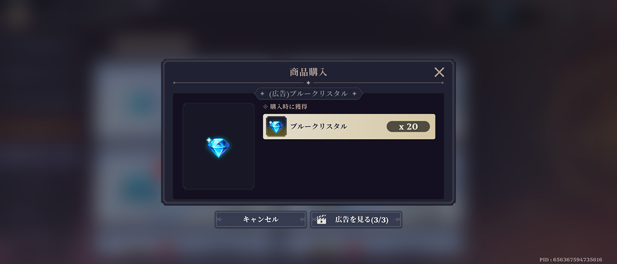Click the large blue crystal preview image
The height and width of the screenshot is (264, 617).
218,147
